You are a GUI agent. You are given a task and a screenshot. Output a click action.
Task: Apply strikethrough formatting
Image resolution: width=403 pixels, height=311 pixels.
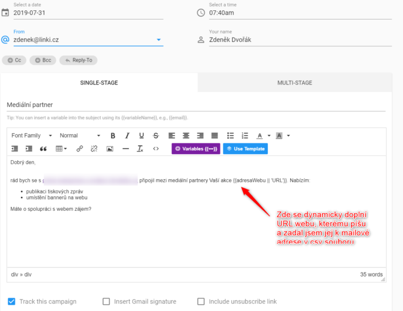pyautogui.click(x=156, y=135)
